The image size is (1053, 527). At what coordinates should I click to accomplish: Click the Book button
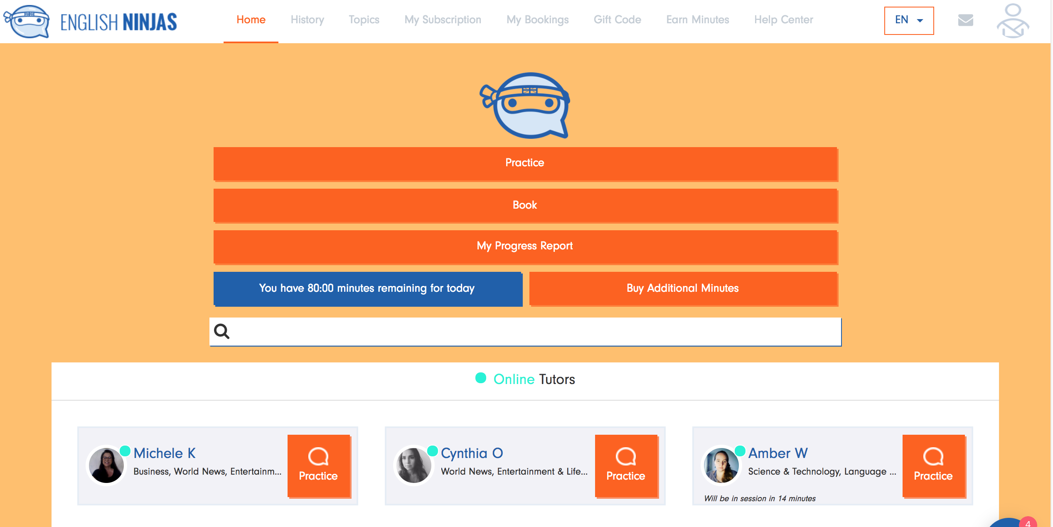click(525, 205)
